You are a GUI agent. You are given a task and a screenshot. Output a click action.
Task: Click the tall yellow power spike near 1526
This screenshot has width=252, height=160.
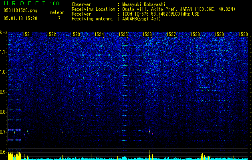[x=149, y=155]
